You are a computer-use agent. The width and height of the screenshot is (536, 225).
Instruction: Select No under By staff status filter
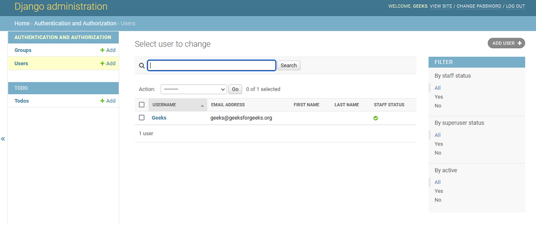pos(438,106)
